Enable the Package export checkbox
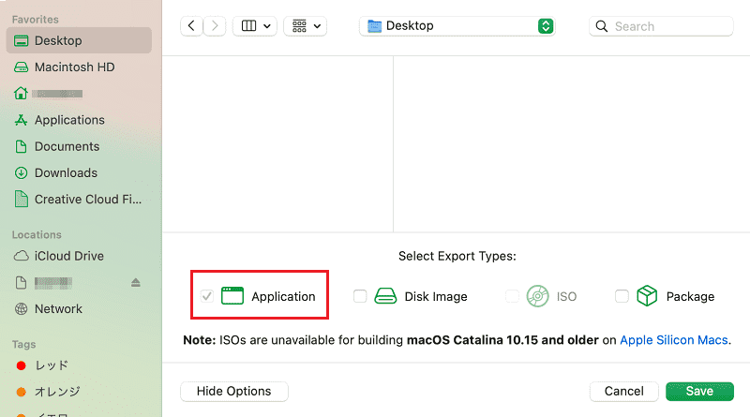The image size is (750, 417). 622,296
